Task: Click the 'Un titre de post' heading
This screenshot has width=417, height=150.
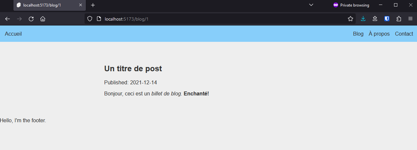Action: (x=133, y=69)
